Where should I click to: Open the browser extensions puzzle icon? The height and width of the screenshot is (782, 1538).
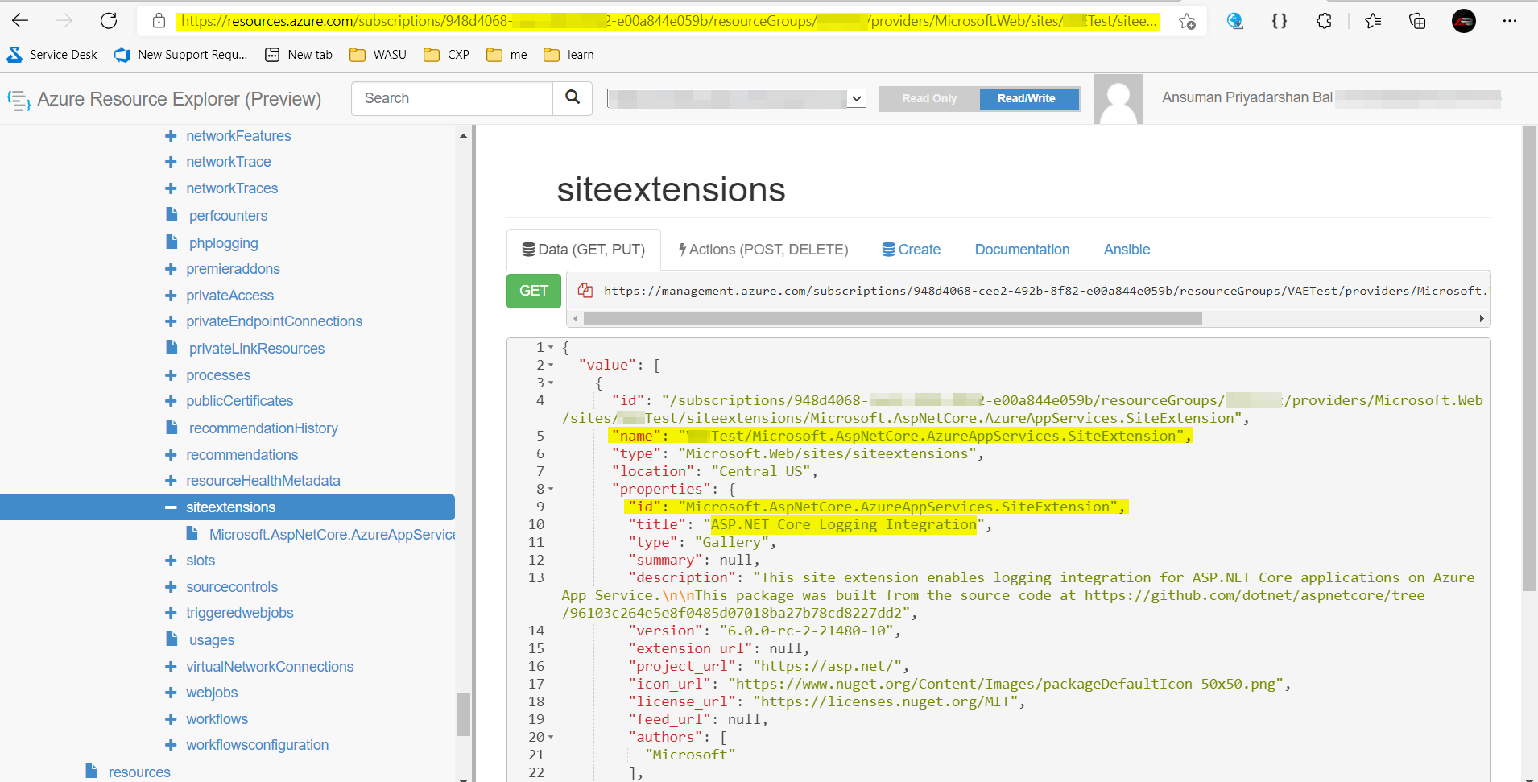[x=1325, y=21]
